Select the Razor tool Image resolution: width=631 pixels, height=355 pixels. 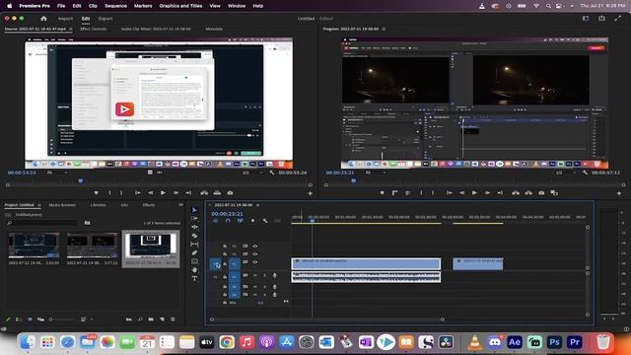point(195,236)
